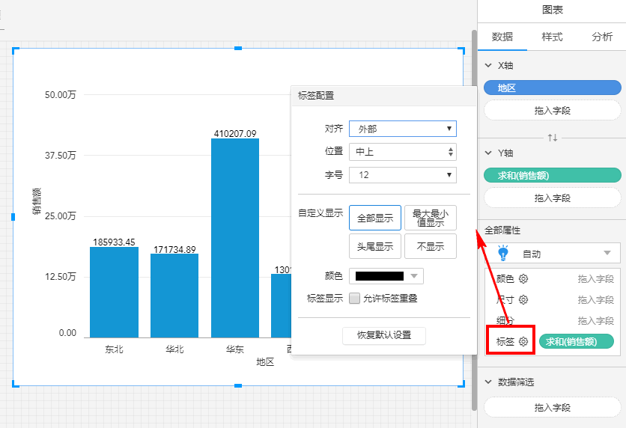The image size is (626, 428).
Task: Click the 颜色 gear settings icon
Action: pyautogui.click(x=523, y=278)
